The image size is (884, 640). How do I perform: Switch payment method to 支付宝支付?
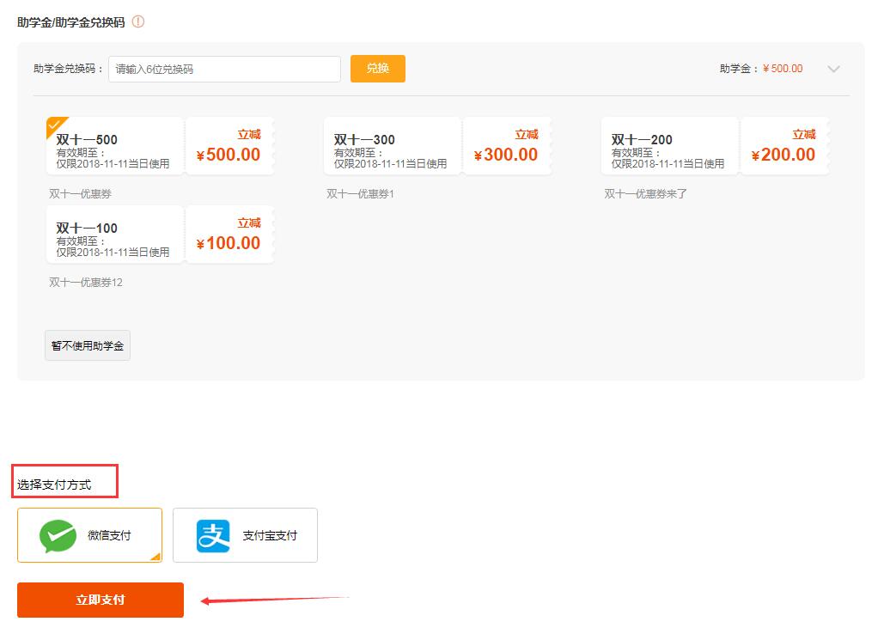(245, 534)
